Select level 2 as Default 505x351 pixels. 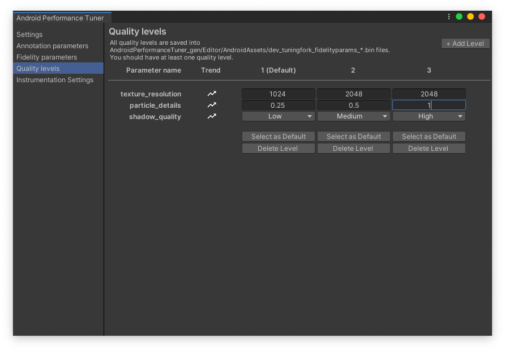pyautogui.click(x=353, y=137)
